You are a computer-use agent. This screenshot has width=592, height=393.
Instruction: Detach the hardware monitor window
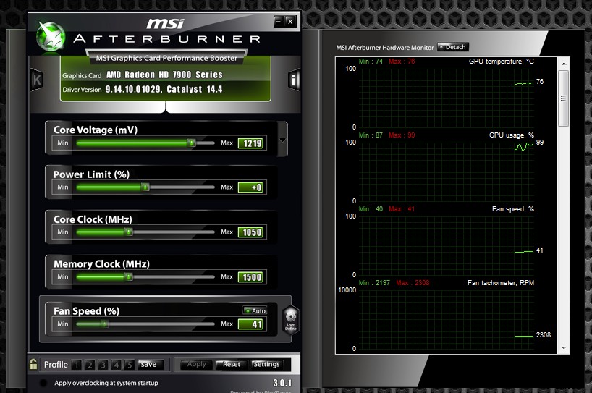[x=452, y=47]
